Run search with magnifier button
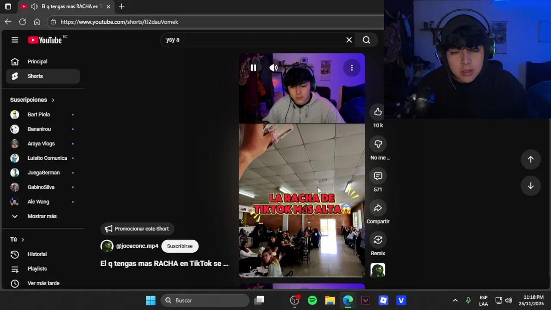The height and width of the screenshot is (310, 551). point(366,40)
